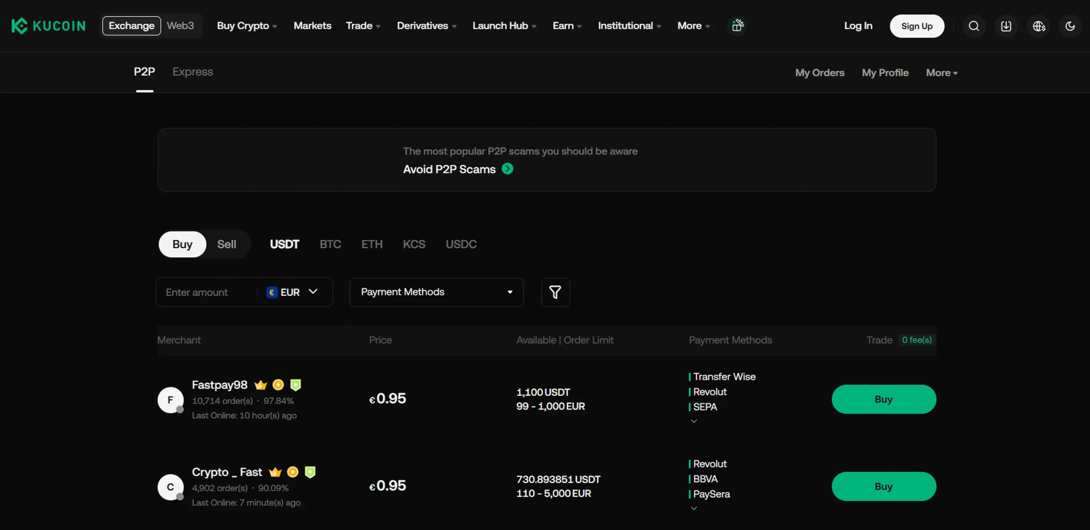Open Fastpay98 merchant name

click(x=219, y=385)
